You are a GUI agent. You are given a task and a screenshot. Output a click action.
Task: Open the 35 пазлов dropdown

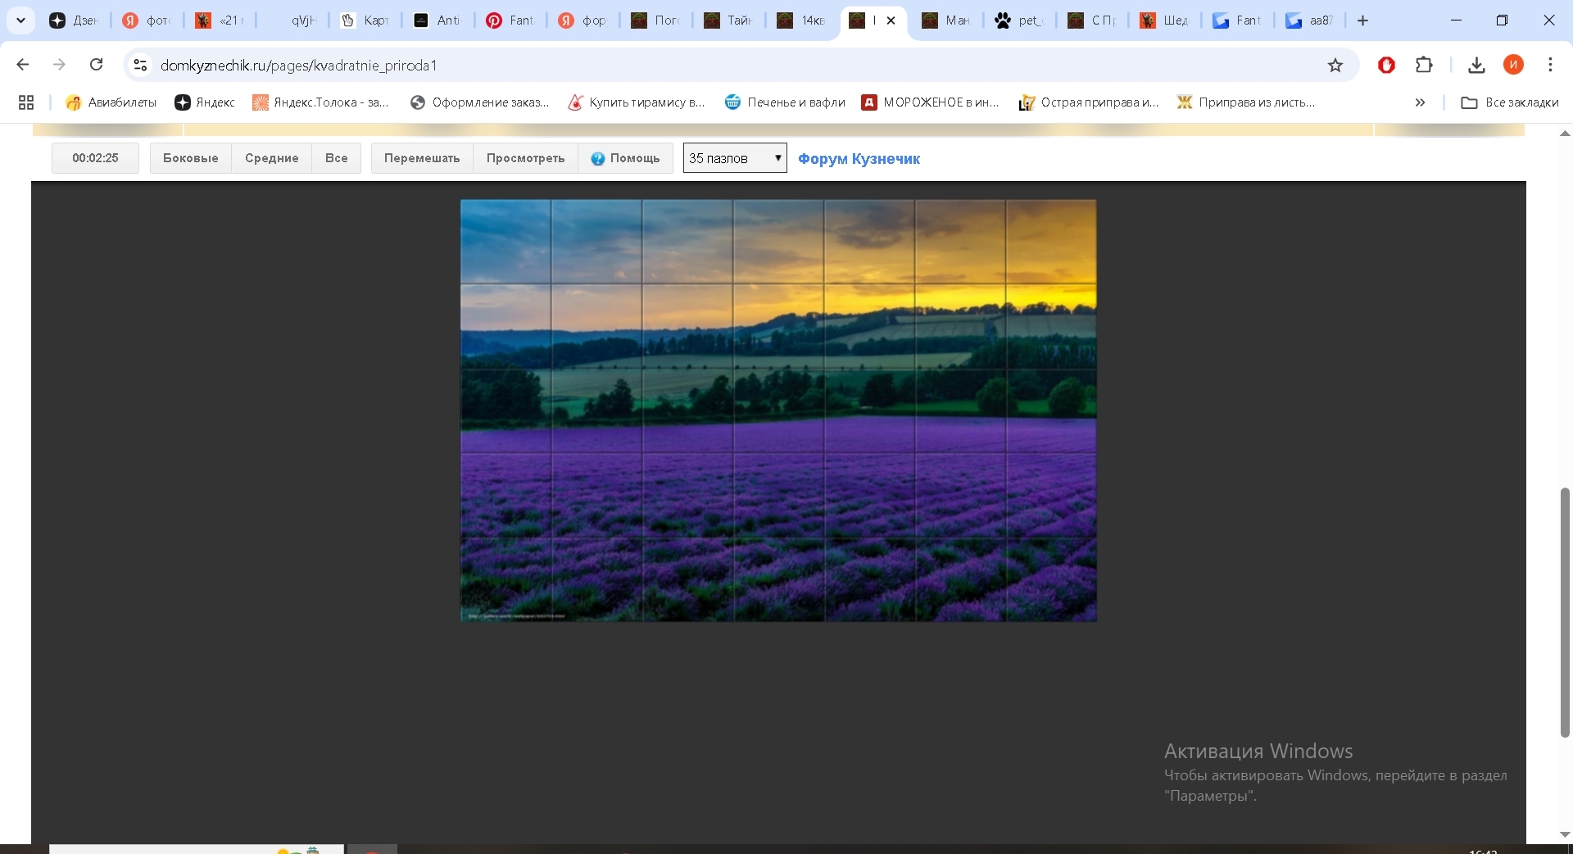pyautogui.click(x=735, y=158)
